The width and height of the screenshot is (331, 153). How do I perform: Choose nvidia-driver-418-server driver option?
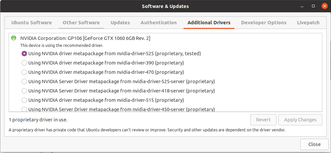point(24,90)
